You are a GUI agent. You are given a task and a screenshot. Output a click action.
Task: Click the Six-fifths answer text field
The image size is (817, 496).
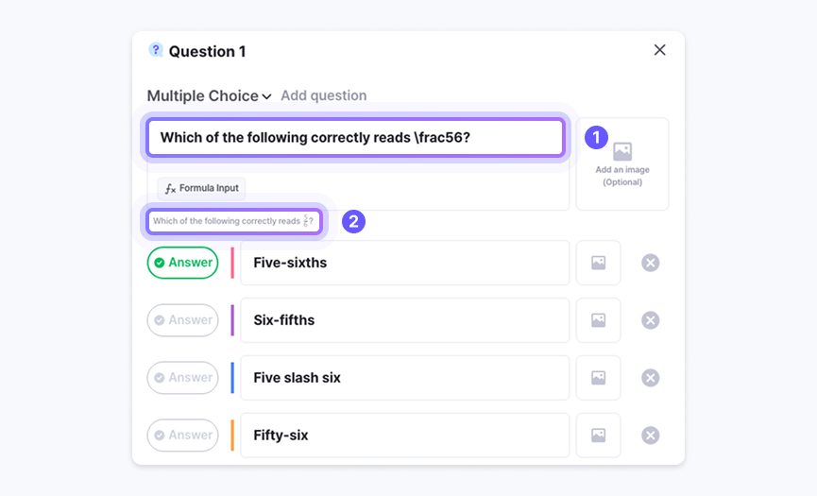(404, 320)
